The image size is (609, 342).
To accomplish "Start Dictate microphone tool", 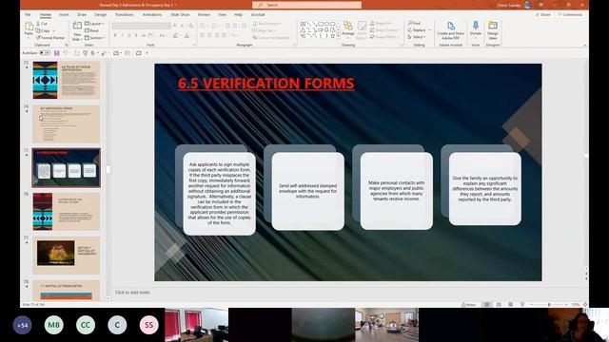I will click(476, 28).
